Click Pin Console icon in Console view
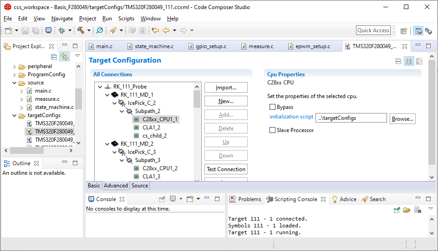Screen dimensions: 438x251 pos(162,199)
